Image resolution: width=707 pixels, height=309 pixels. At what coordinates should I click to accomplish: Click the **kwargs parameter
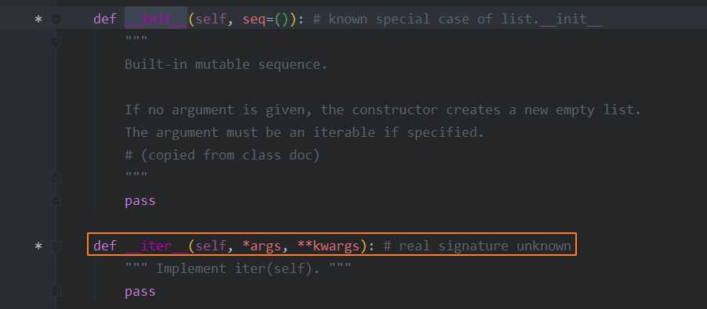(x=328, y=246)
